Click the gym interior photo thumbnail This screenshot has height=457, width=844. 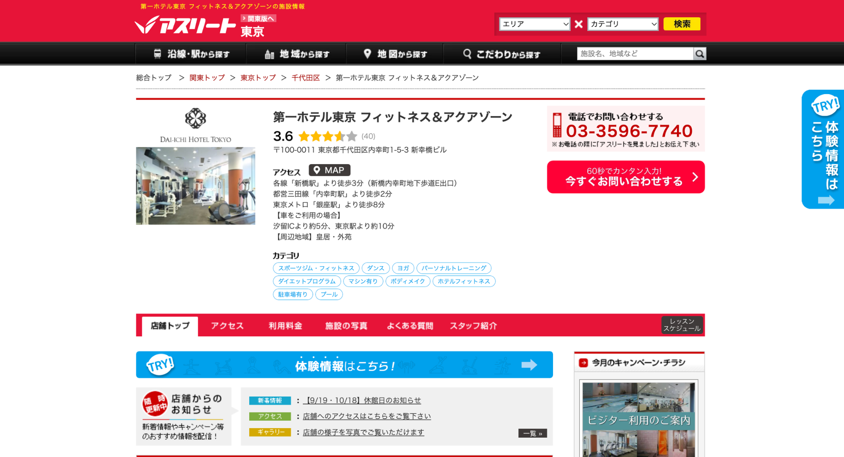196,186
